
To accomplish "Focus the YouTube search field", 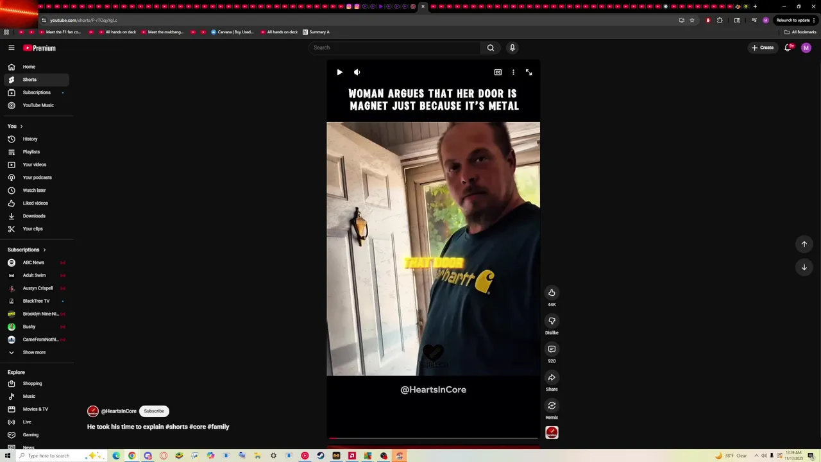I will (x=394, y=47).
